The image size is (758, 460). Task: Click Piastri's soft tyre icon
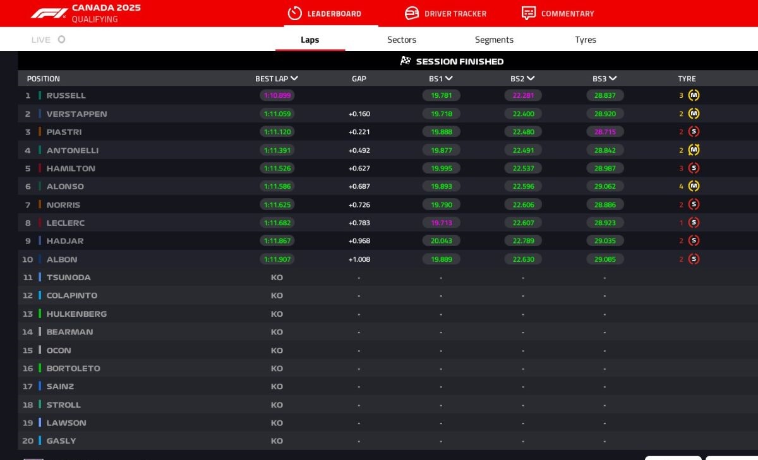coord(694,132)
